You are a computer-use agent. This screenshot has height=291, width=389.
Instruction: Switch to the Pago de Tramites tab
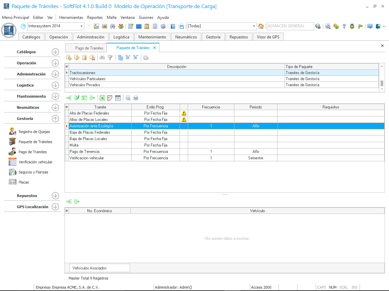(x=89, y=48)
